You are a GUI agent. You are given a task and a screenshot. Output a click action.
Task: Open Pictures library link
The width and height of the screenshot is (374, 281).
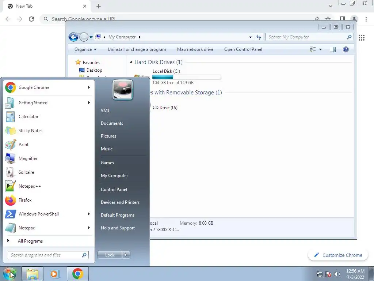coord(122,136)
